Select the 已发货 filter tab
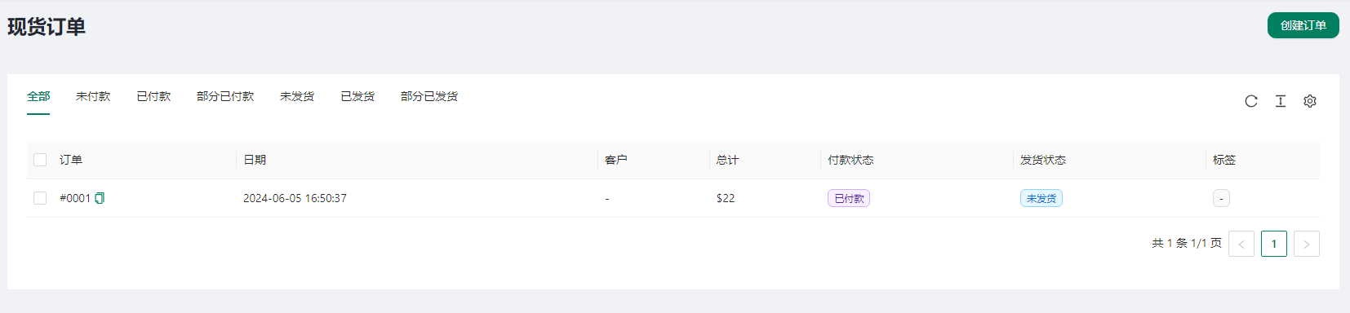 [x=357, y=96]
